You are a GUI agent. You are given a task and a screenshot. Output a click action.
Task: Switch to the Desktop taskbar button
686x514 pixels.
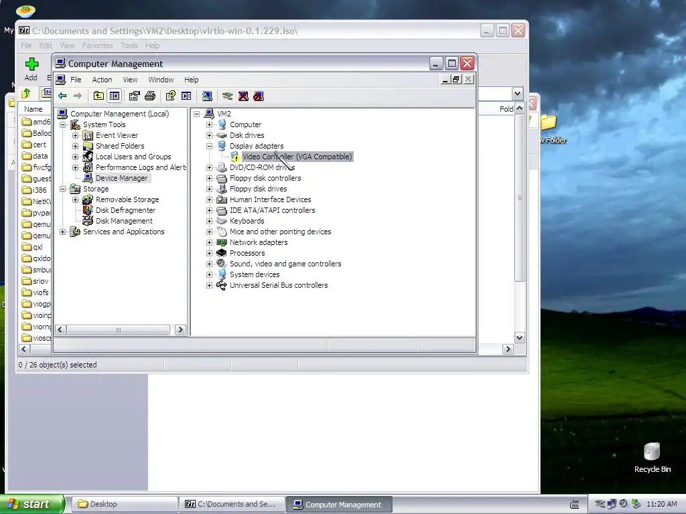[x=124, y=504]
